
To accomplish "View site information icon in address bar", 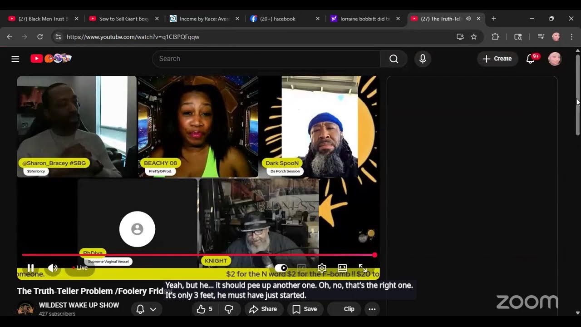I will (x=57, y=37).
